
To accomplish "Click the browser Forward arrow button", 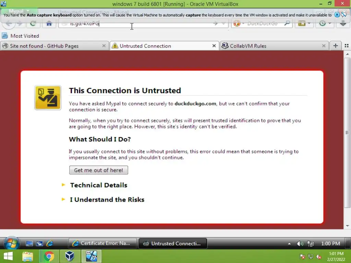I will (x=20, y=23).
